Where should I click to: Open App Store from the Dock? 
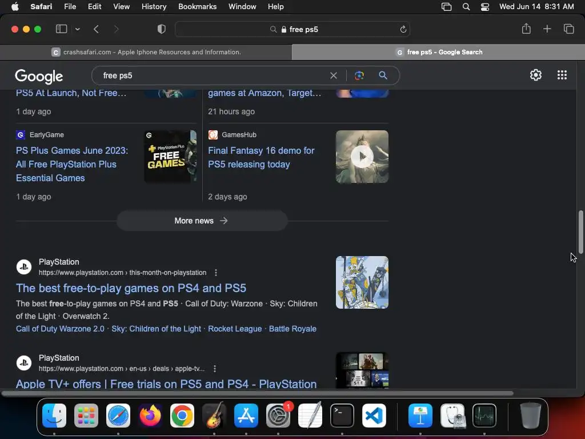[x=246, y=416]
